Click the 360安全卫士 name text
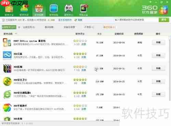 pyautogui.click(x=21, y=80)
